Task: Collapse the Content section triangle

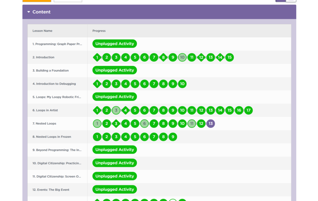Action: point(29,12)
